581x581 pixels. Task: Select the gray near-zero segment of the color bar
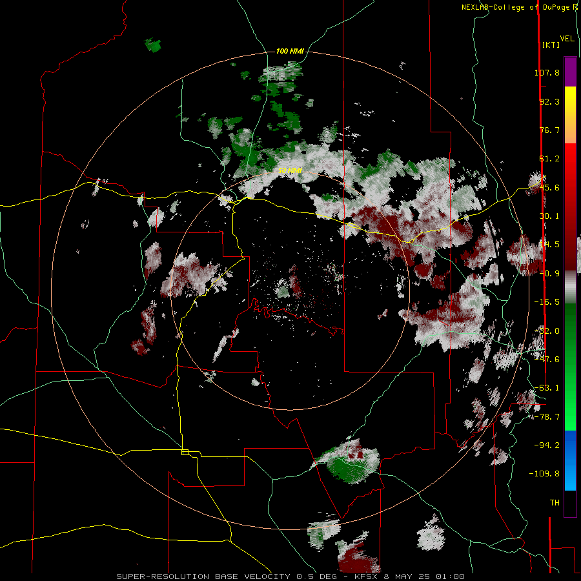pos(570,287)
